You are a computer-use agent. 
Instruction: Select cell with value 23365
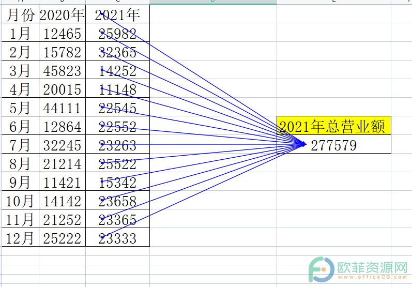point(117,219)
